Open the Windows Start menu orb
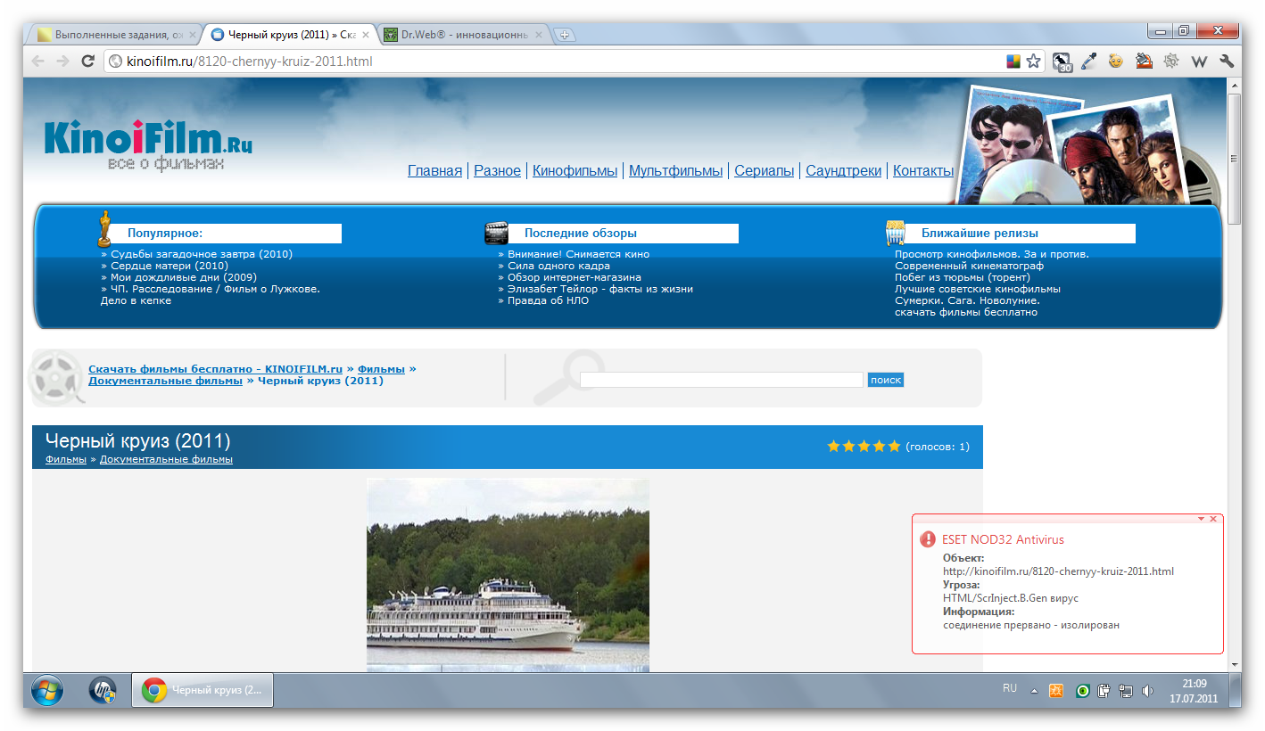 pyautogui.click(x=47, y=690)
